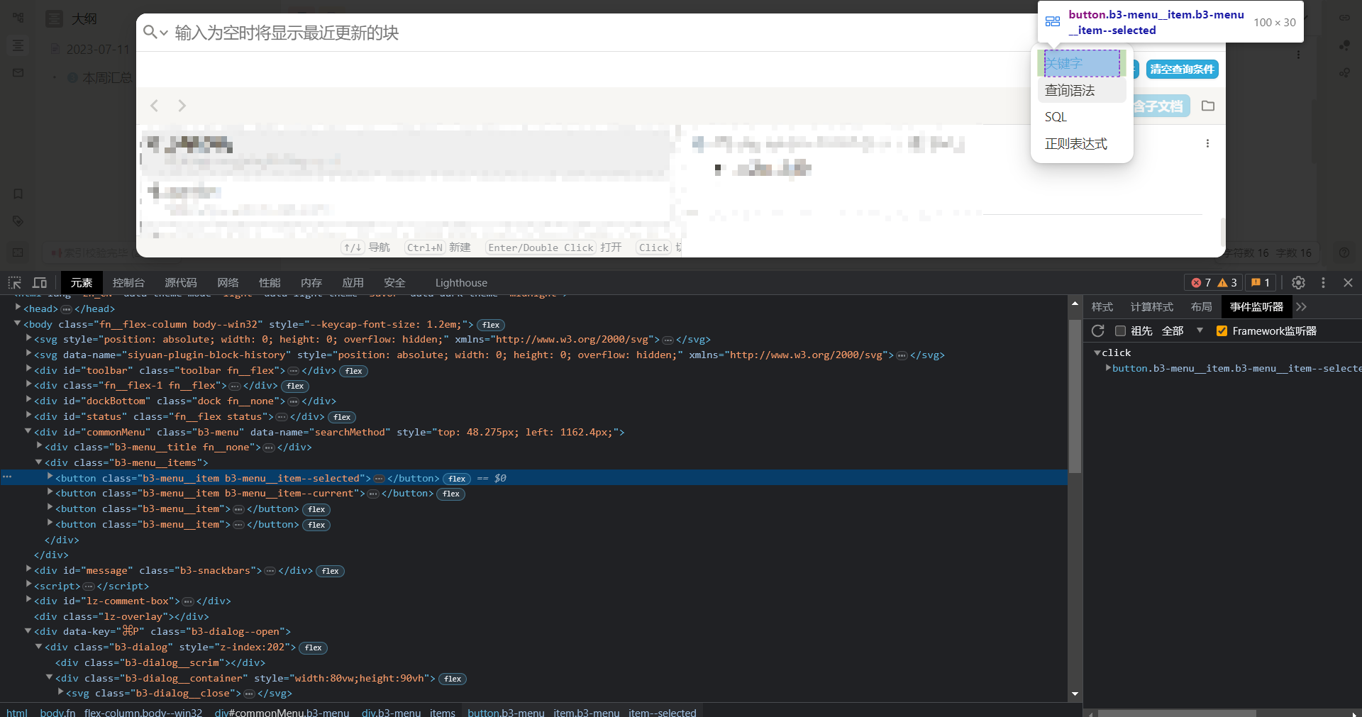Open DevTools settings gear

[x=1298, y=282]
